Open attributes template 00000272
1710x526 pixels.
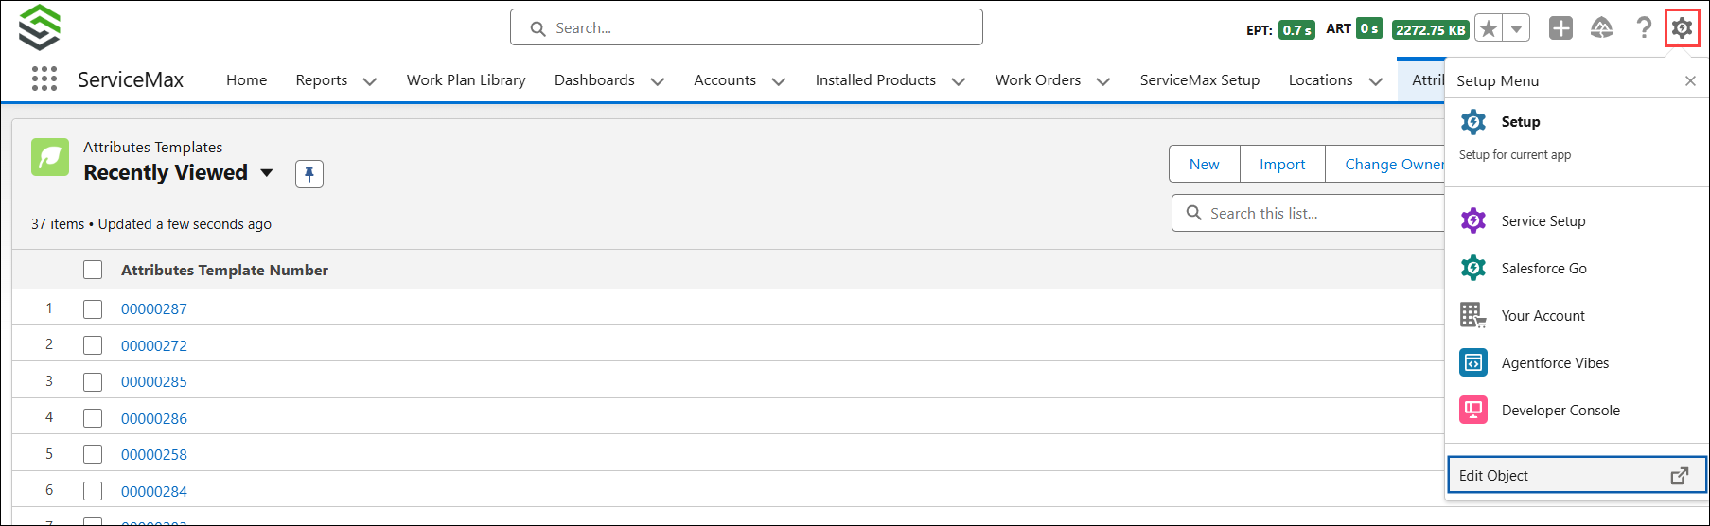(154, 345)
